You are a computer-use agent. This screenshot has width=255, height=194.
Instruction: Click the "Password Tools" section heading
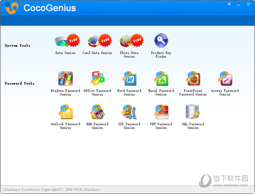click(20, 83)
